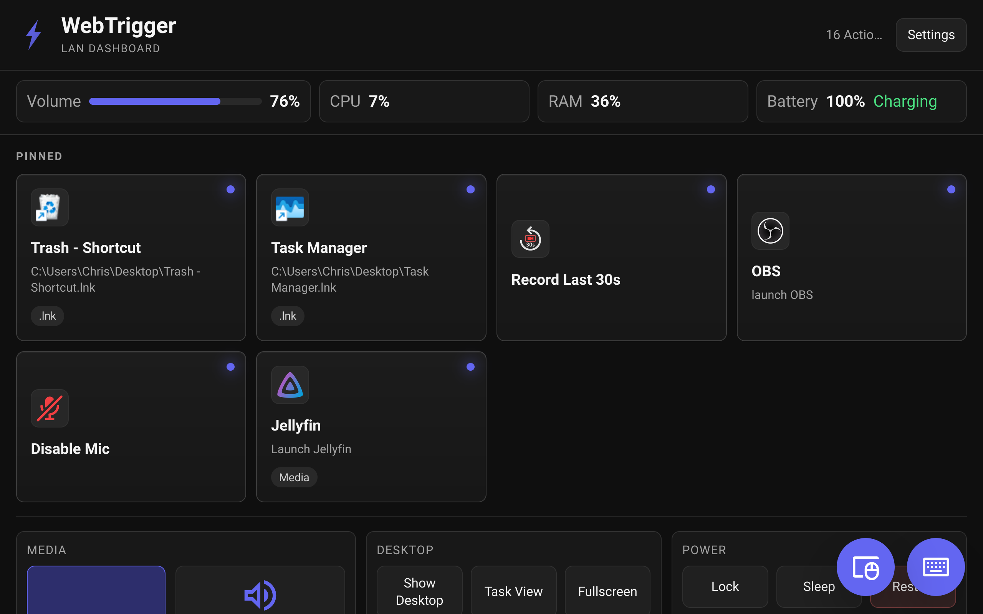The height and width of the screenshot is (614, 983).
Task: Toggle the pin dot on OBS card
Action: (x=951, y=189)
